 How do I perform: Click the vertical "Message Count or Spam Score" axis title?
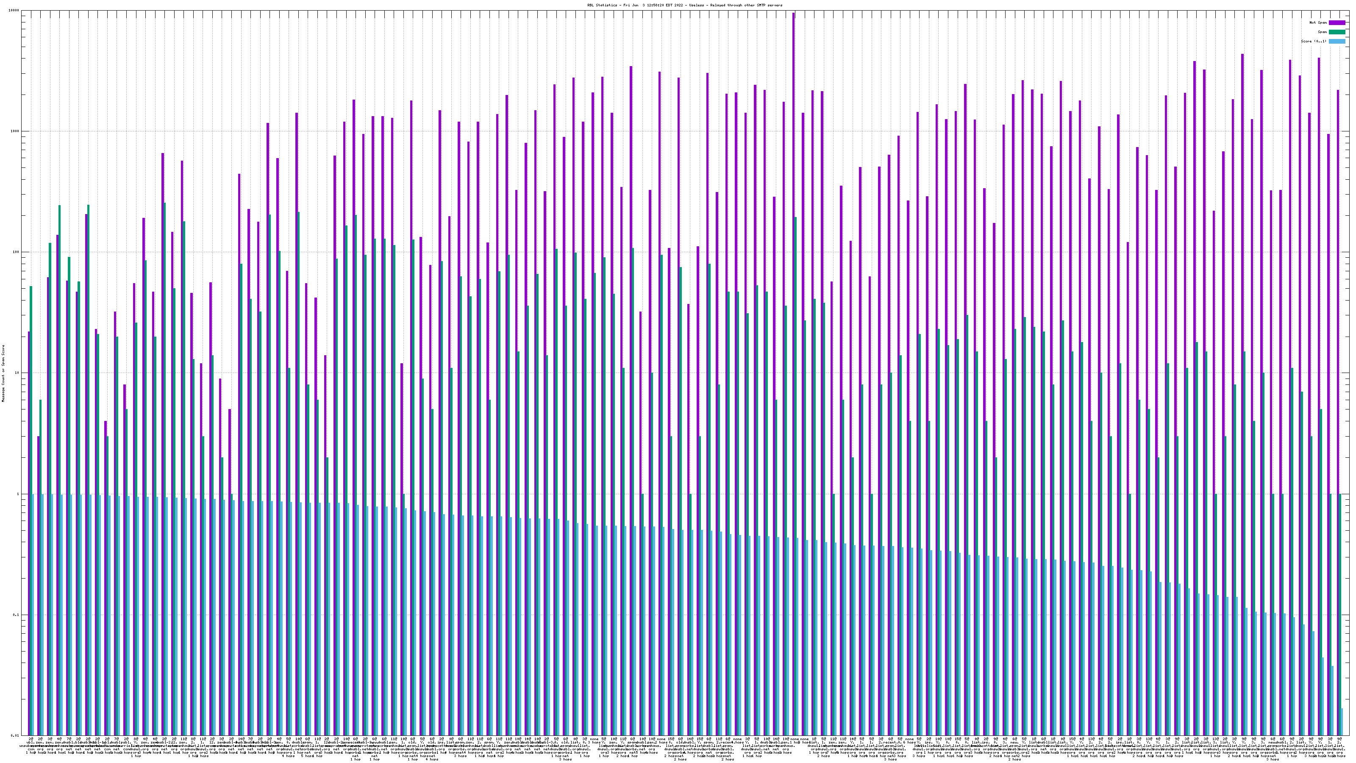point(3,373)
